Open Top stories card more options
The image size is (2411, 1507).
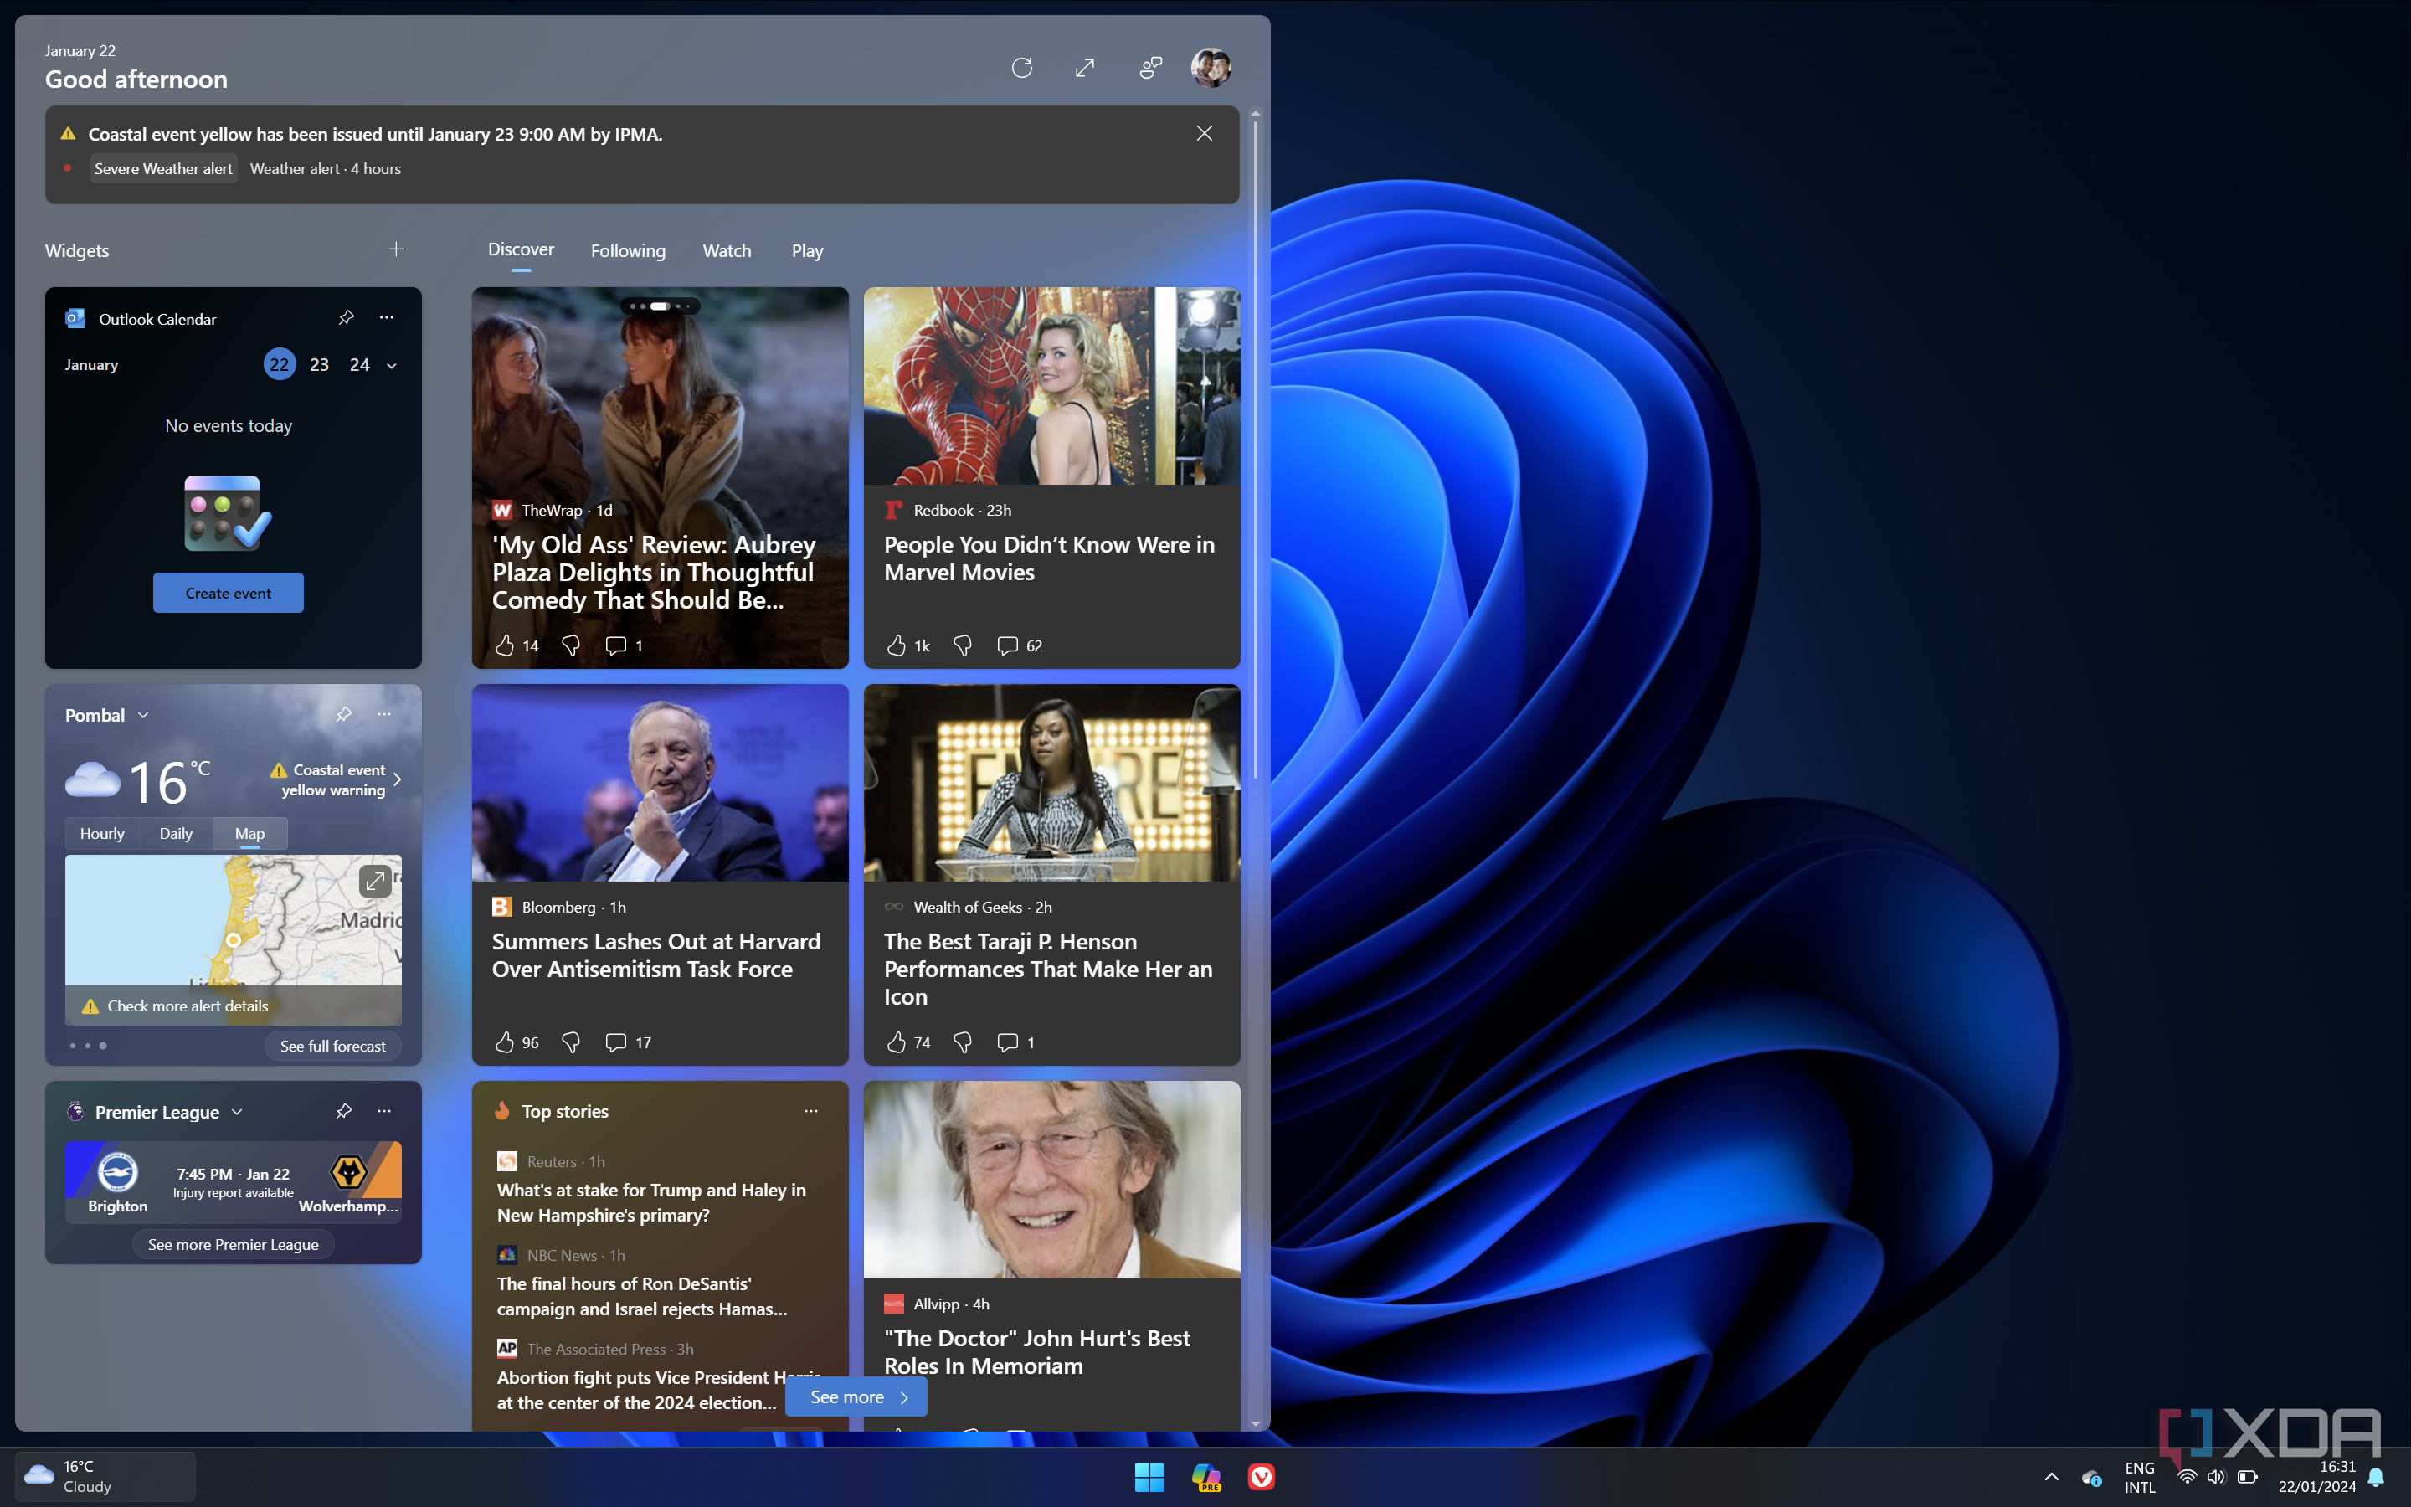[811, 1110]
